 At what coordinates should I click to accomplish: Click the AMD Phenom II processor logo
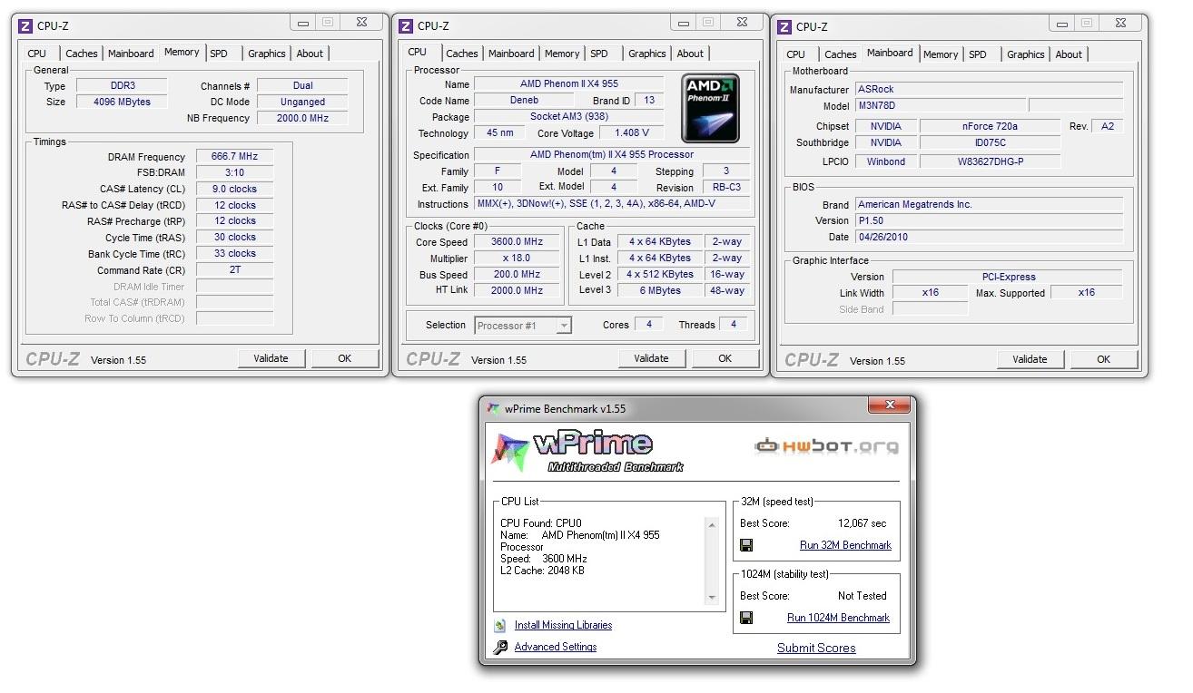[711, 108]
